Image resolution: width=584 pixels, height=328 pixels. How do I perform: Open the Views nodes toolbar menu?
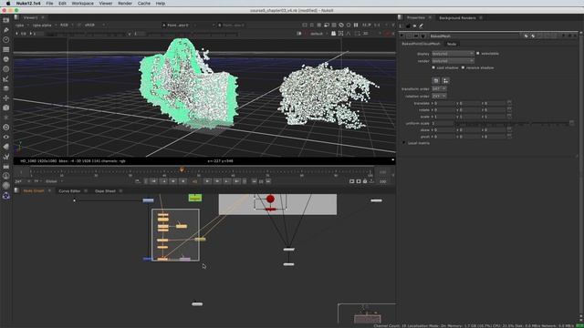click(6, 137)
